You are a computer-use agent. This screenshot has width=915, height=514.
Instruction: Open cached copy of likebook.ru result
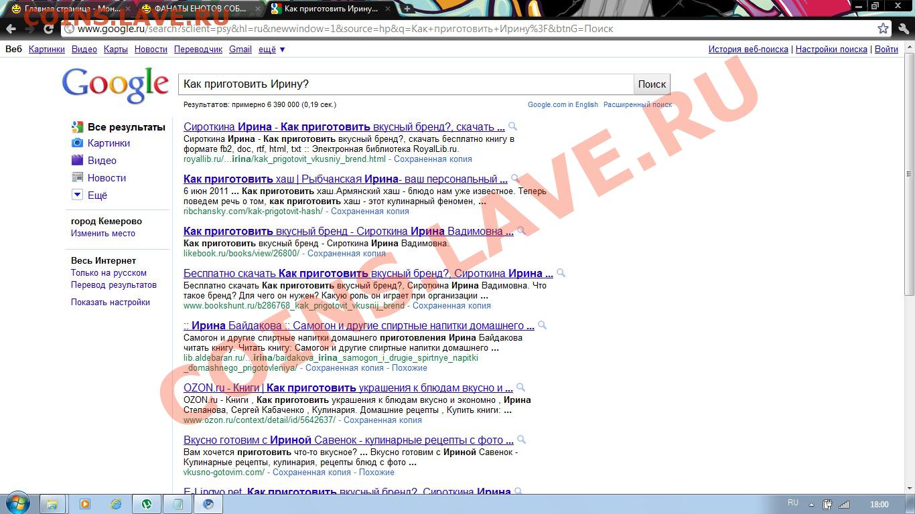(346, 254)
